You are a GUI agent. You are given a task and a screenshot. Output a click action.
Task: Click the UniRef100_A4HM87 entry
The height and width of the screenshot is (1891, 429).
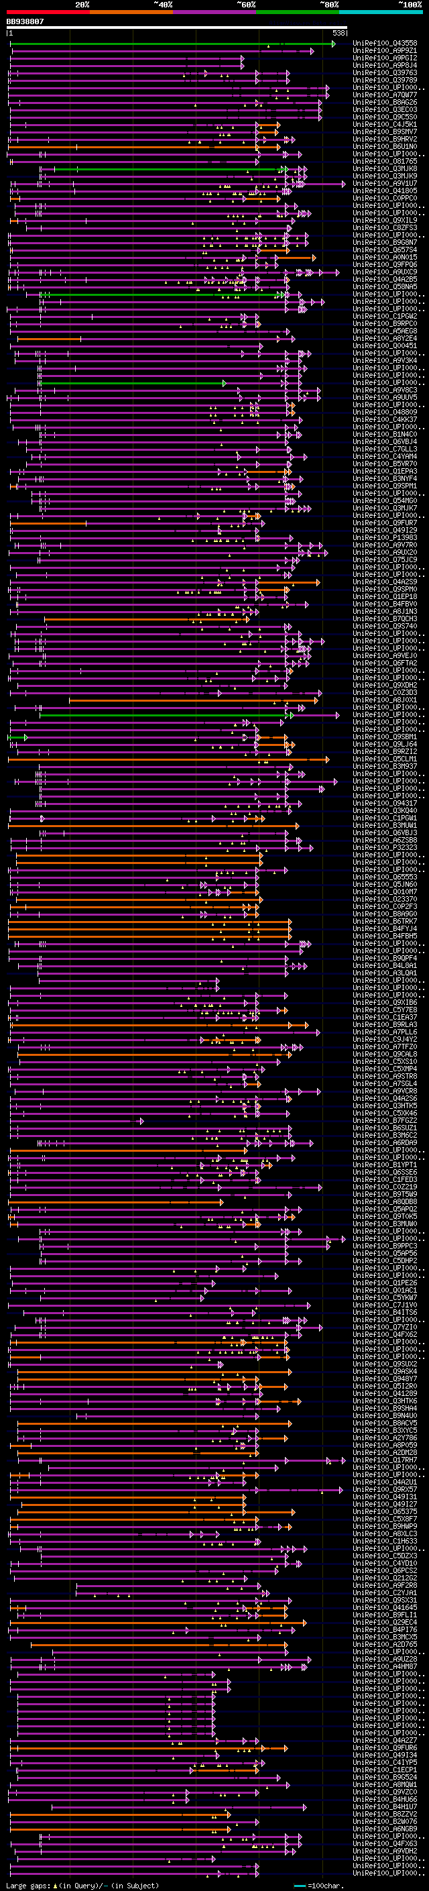385,1667
